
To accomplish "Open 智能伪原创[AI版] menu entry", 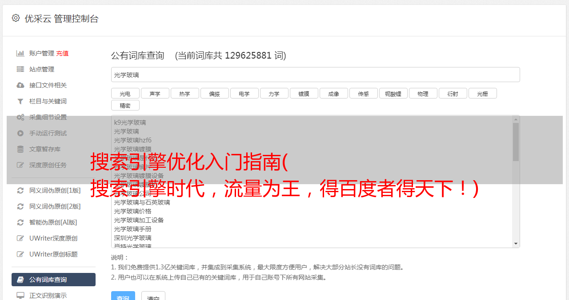I will [x=53, y=222].
